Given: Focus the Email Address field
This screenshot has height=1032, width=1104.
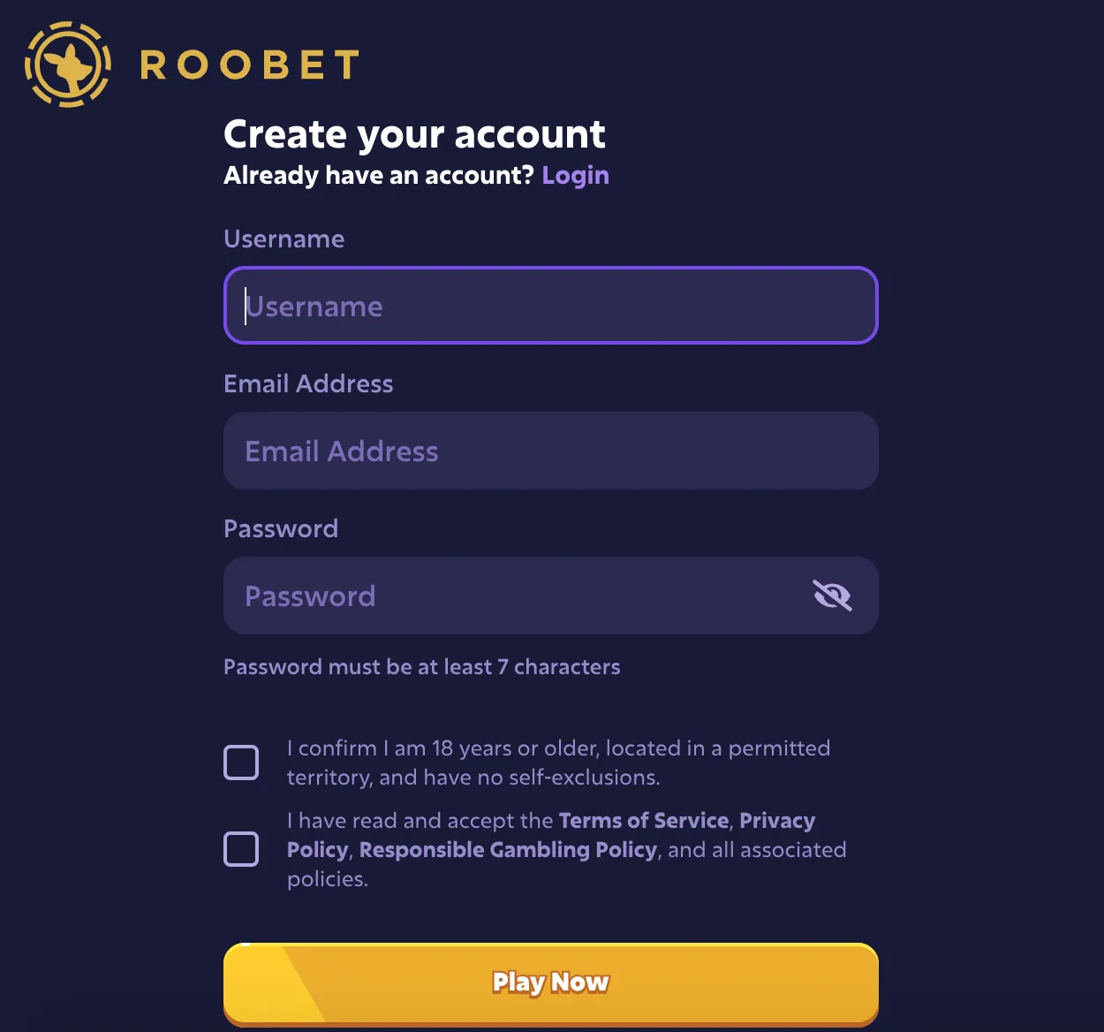Looking at the screenshot, I should point(550,451).
